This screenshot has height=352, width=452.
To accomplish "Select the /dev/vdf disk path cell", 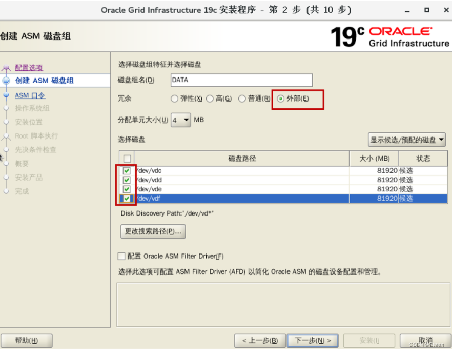I will [242, 199].
